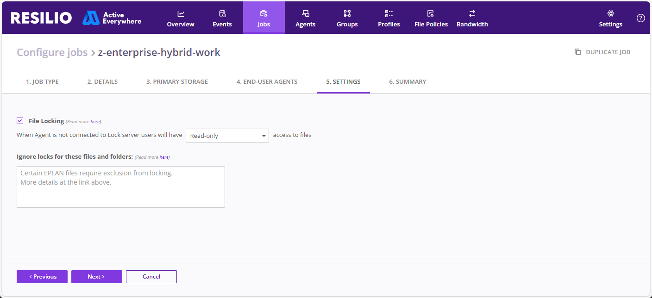Open the Jobs section icon
The height and width of the screenshot is (298, 652).
(264, 13)
